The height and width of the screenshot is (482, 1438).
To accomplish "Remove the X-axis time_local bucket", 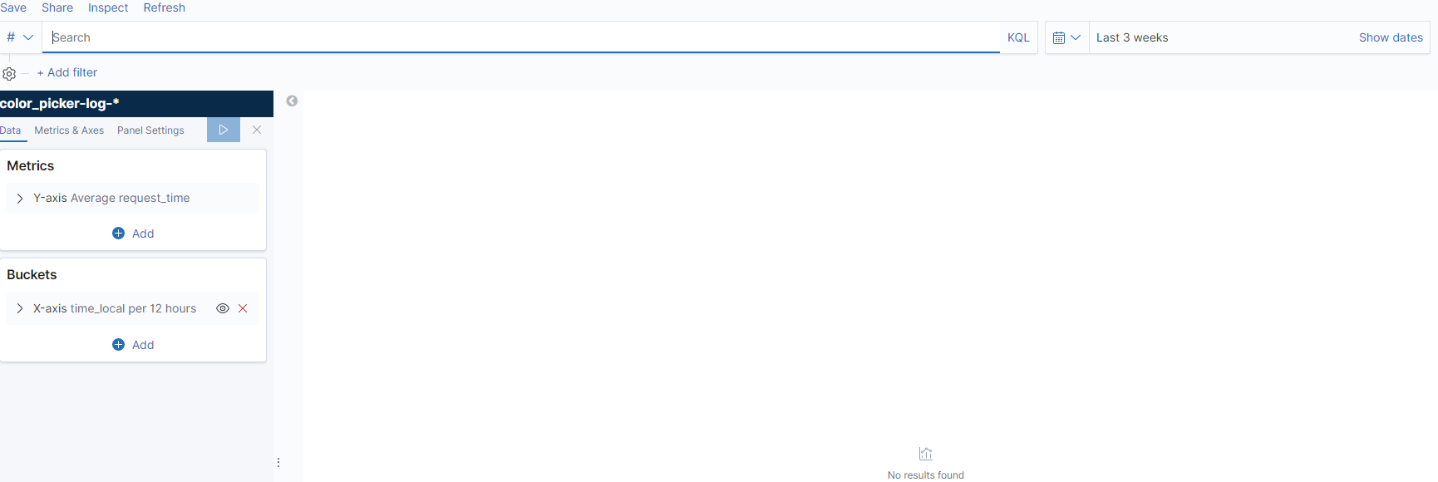I will tap(243, 308).
